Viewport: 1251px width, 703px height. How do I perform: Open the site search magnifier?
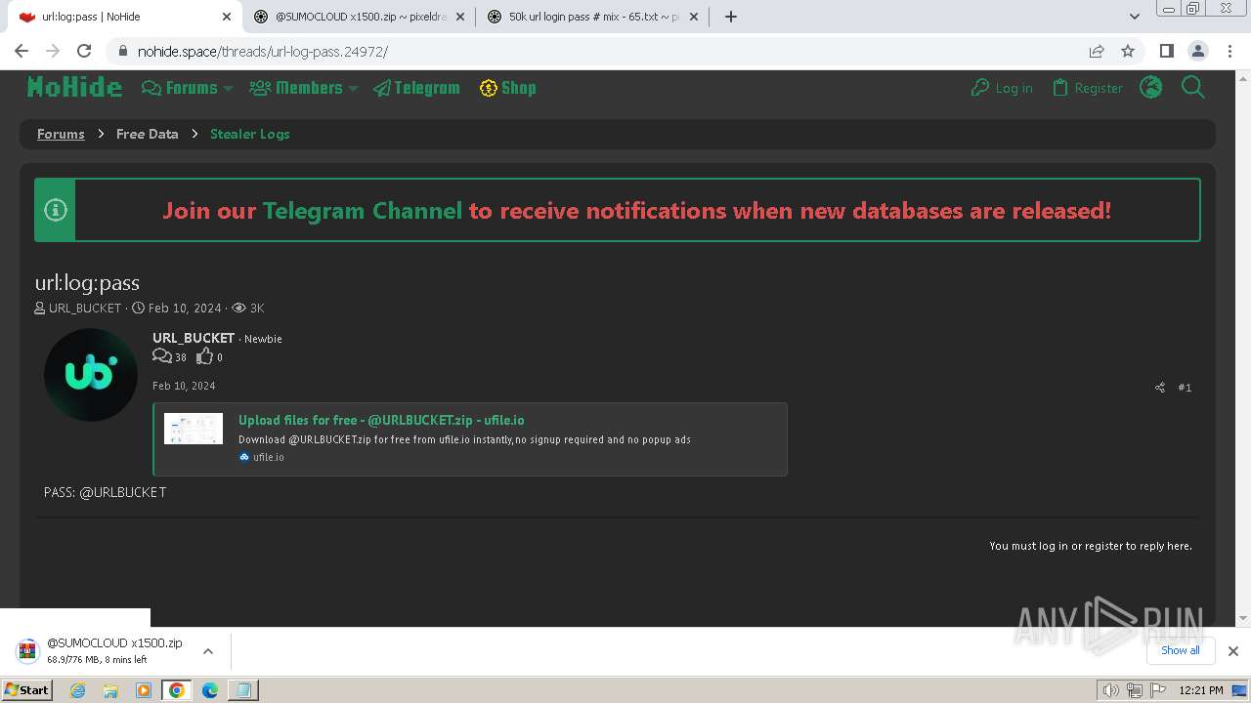(1192, 88)
